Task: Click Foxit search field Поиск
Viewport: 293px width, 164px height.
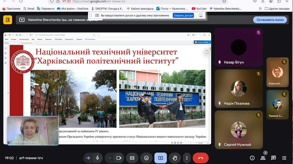Action: (x=113, y=35)
